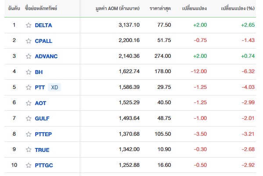Open the ADVANC stock link
The image size is (263, 176).
coord(46,56)
